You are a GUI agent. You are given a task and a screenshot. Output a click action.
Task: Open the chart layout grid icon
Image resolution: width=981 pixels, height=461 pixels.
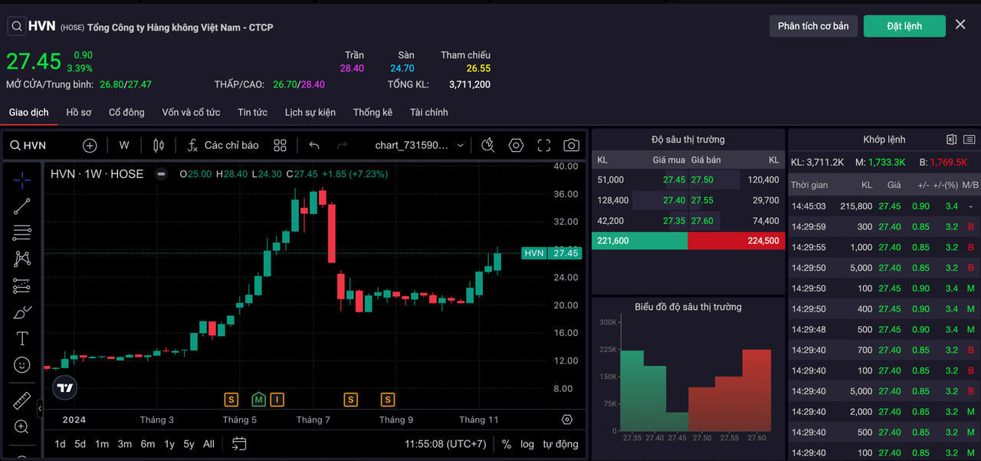(x=281, y=145)
